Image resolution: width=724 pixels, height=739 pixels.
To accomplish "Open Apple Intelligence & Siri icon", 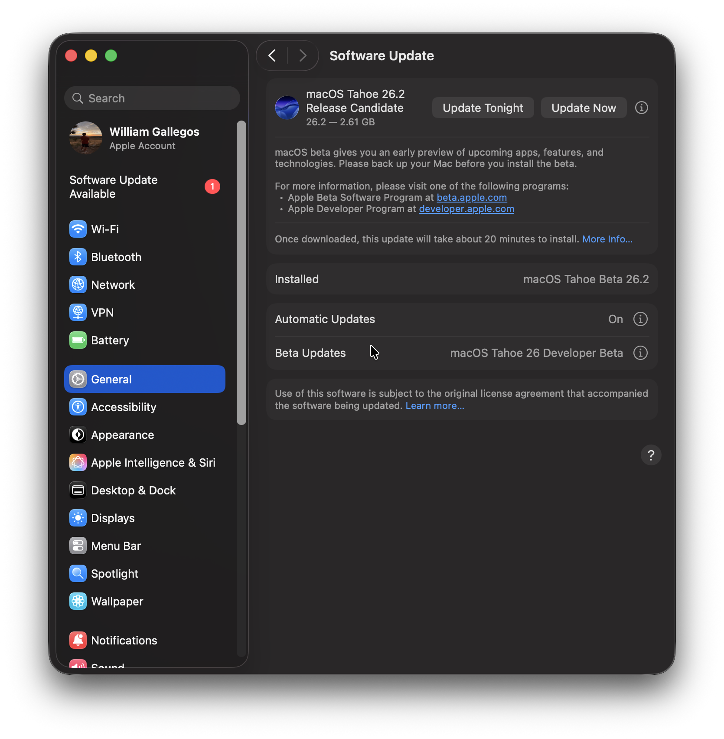I will (x=78, y=462).
